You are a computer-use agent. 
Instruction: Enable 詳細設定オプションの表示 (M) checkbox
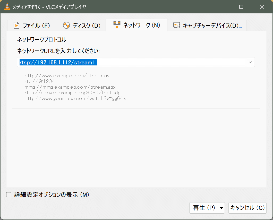click(x=9, y=195)
